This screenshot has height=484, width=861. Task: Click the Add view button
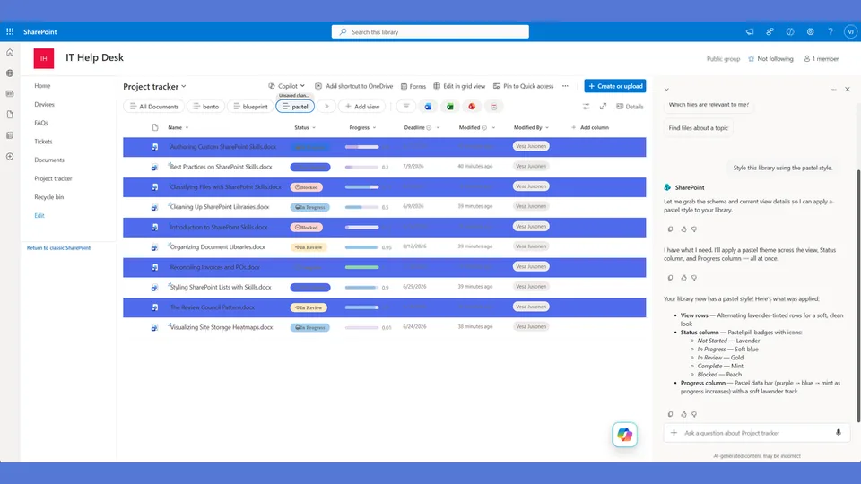361,107
